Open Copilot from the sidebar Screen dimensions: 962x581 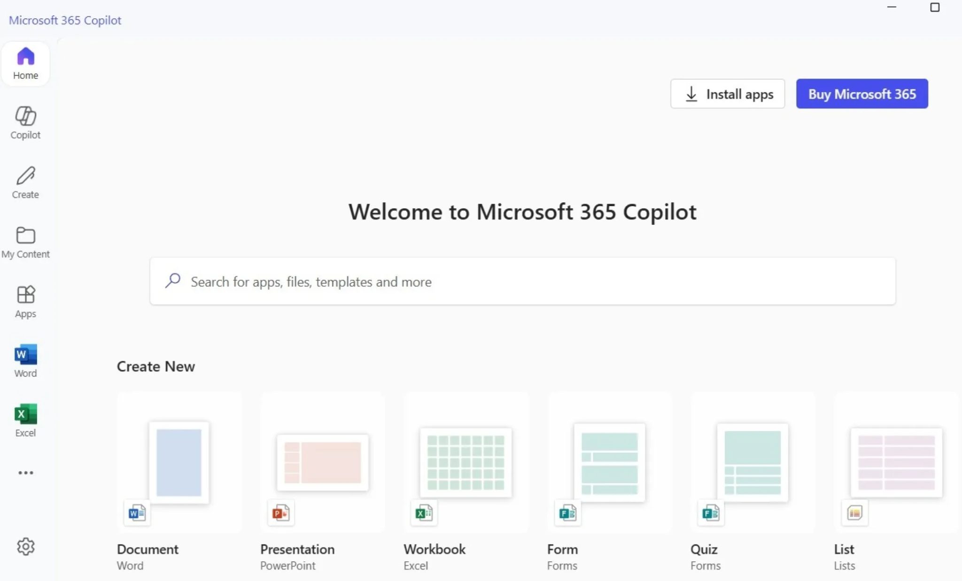pyautogui.click(x=26, y=122)
